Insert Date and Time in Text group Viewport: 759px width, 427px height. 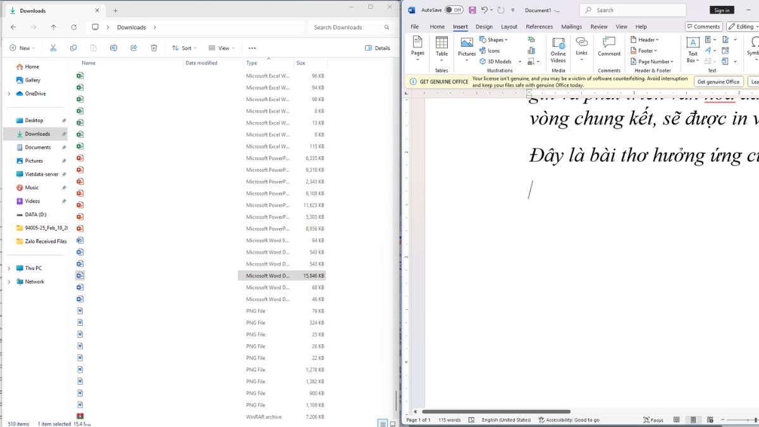click(725, 51)
